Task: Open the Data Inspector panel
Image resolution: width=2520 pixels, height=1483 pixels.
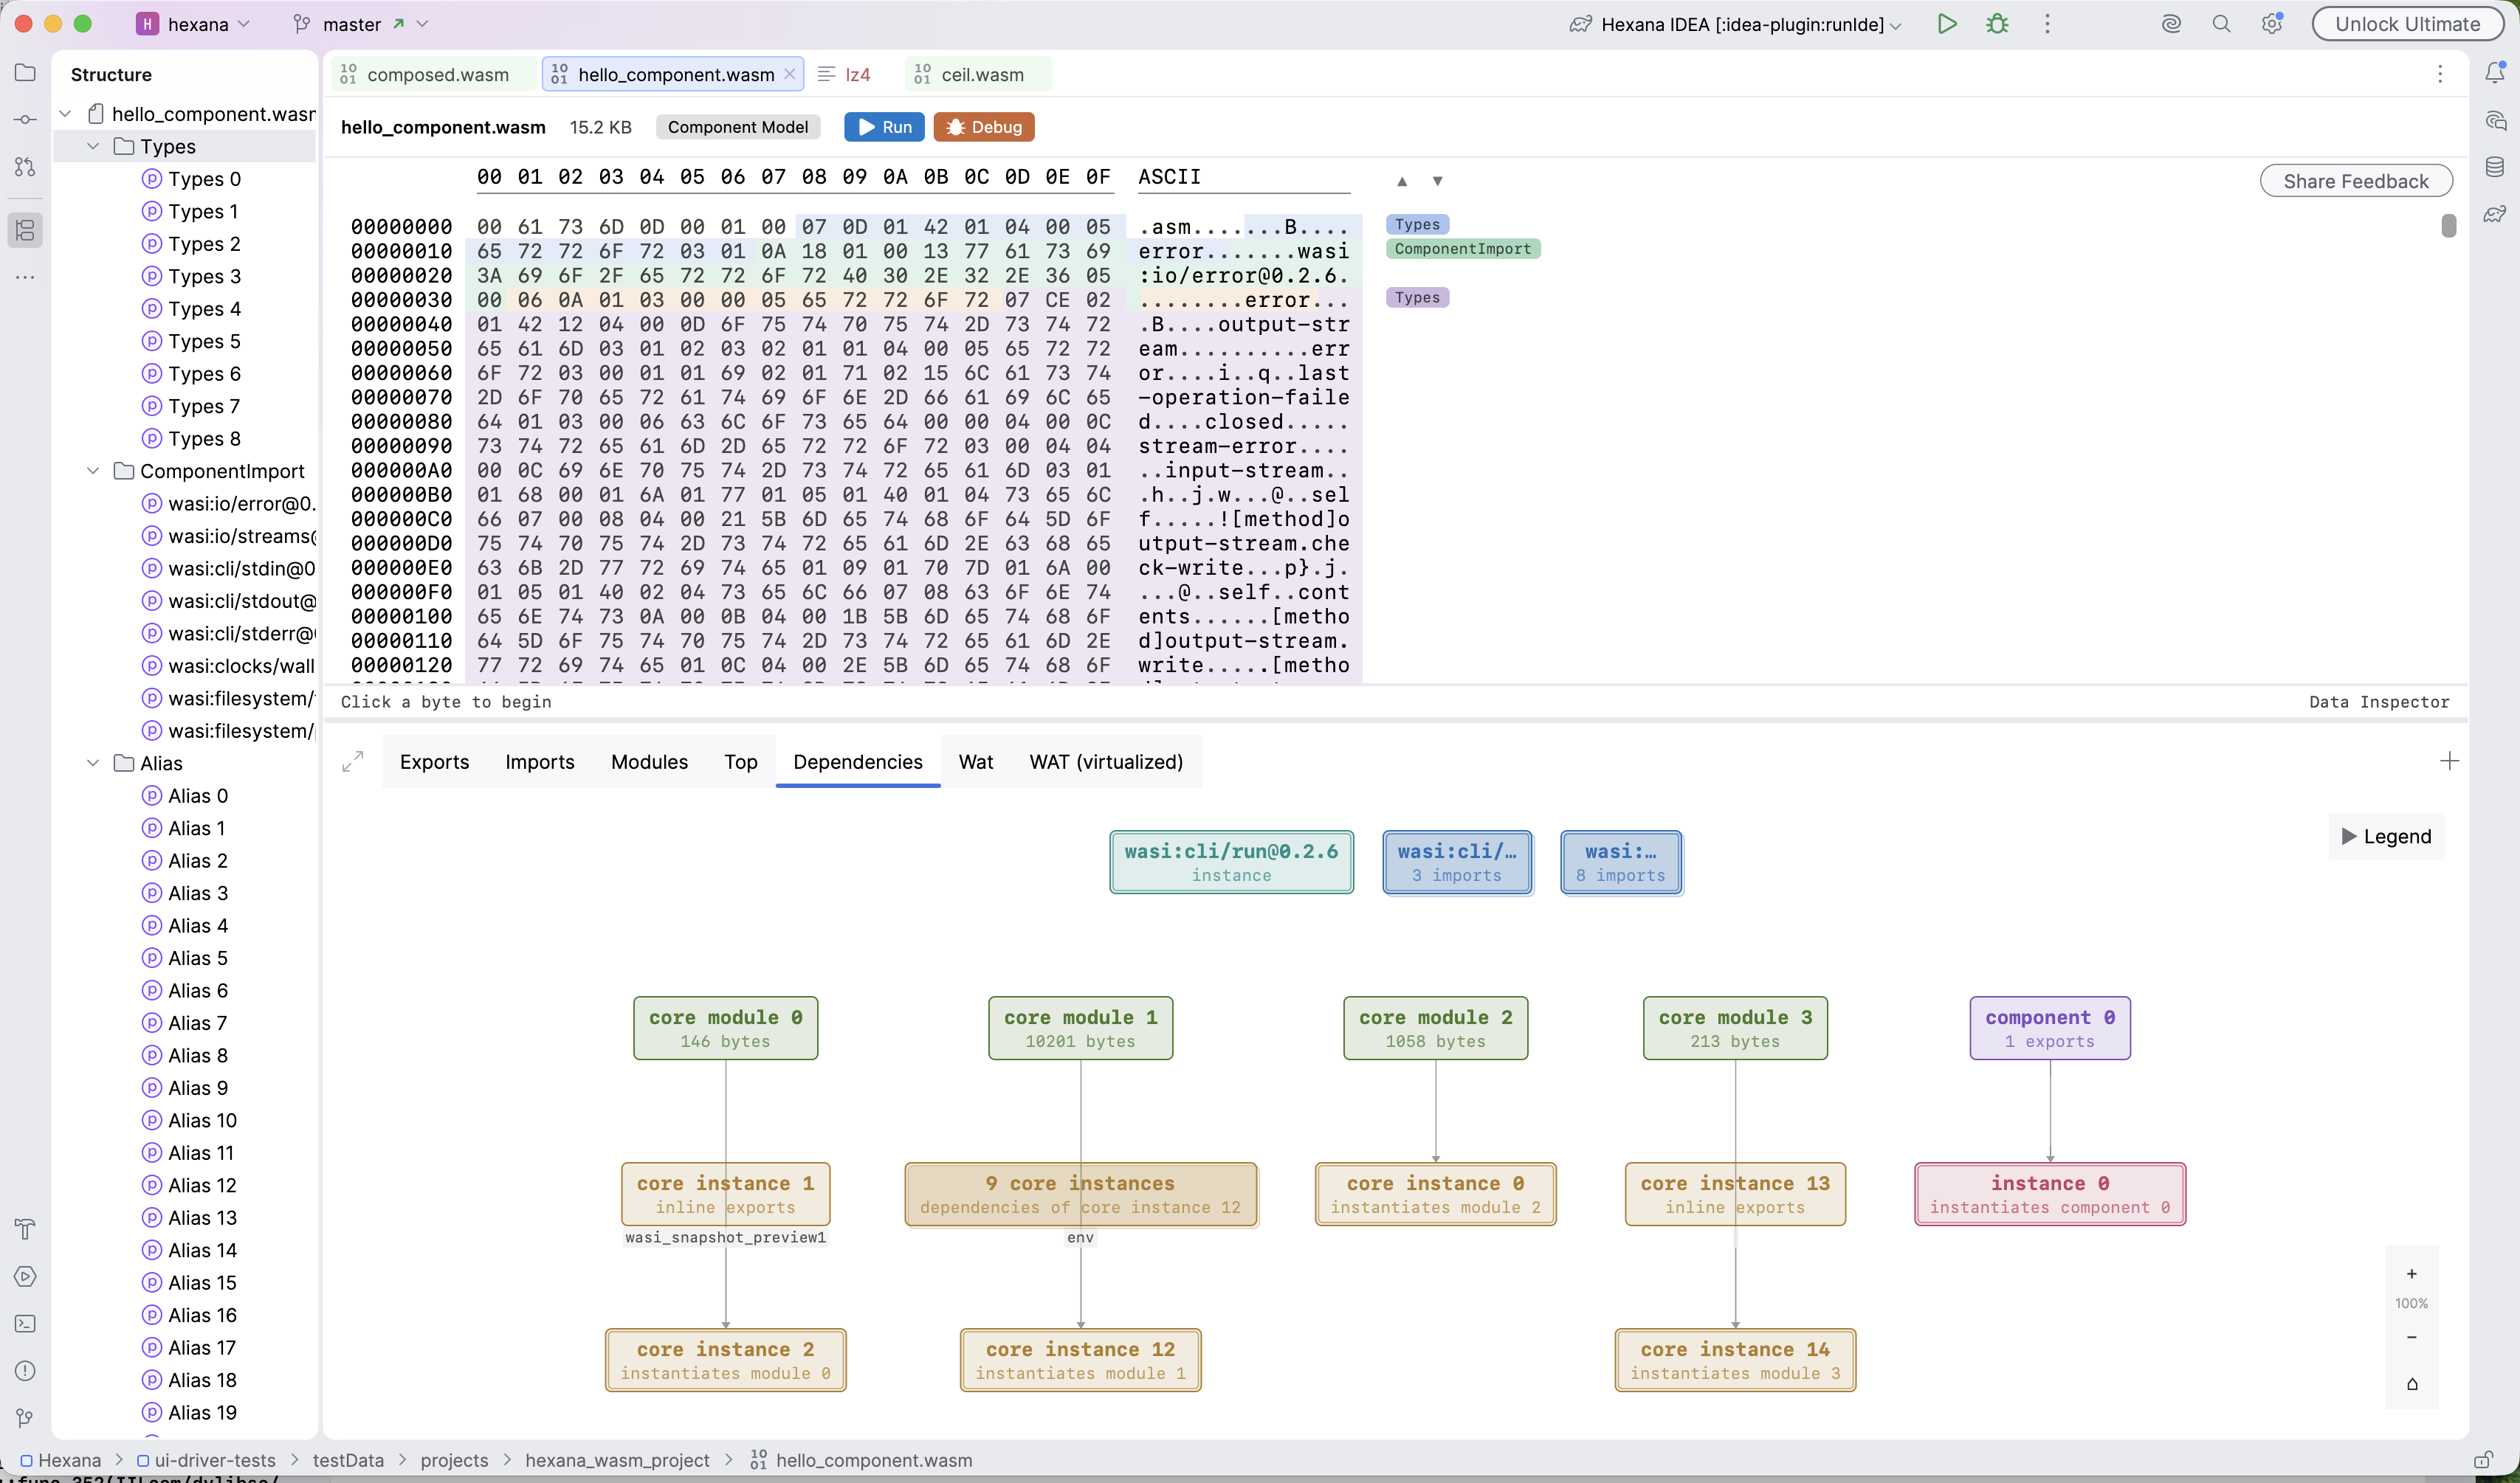Action: coord(2379,702)
